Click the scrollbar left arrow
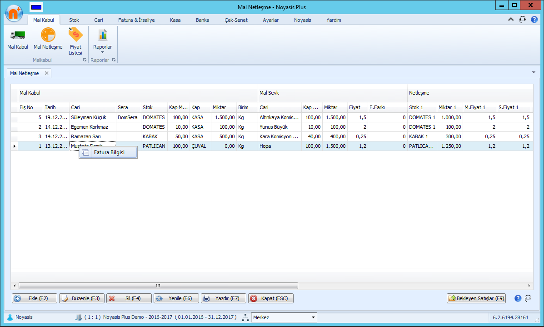Viewport: 544px width, 327px height. 14,286
